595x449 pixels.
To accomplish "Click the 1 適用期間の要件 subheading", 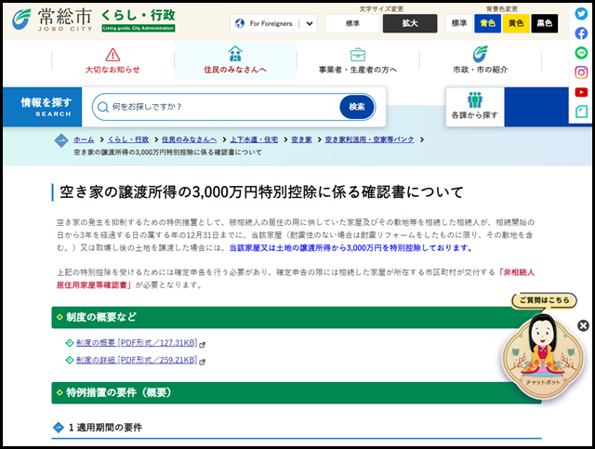I will tap(105, 428).
